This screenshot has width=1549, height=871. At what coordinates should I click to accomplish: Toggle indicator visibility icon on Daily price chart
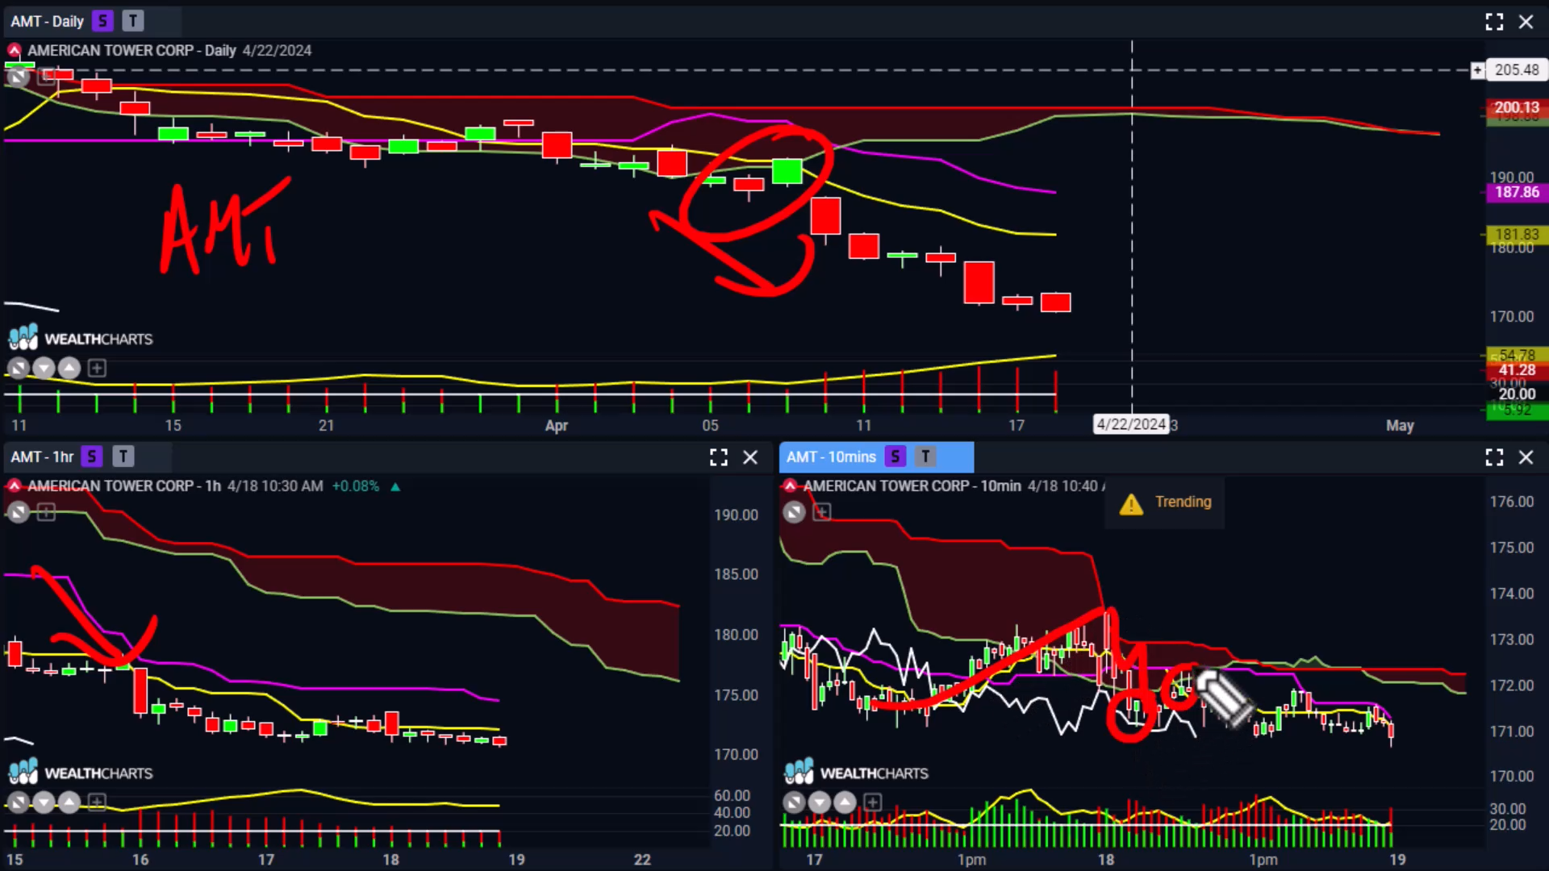pos(18,77)
